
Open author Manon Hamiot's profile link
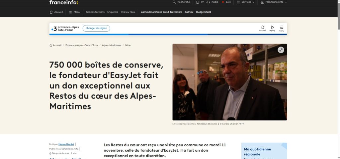tap(66, 144)
